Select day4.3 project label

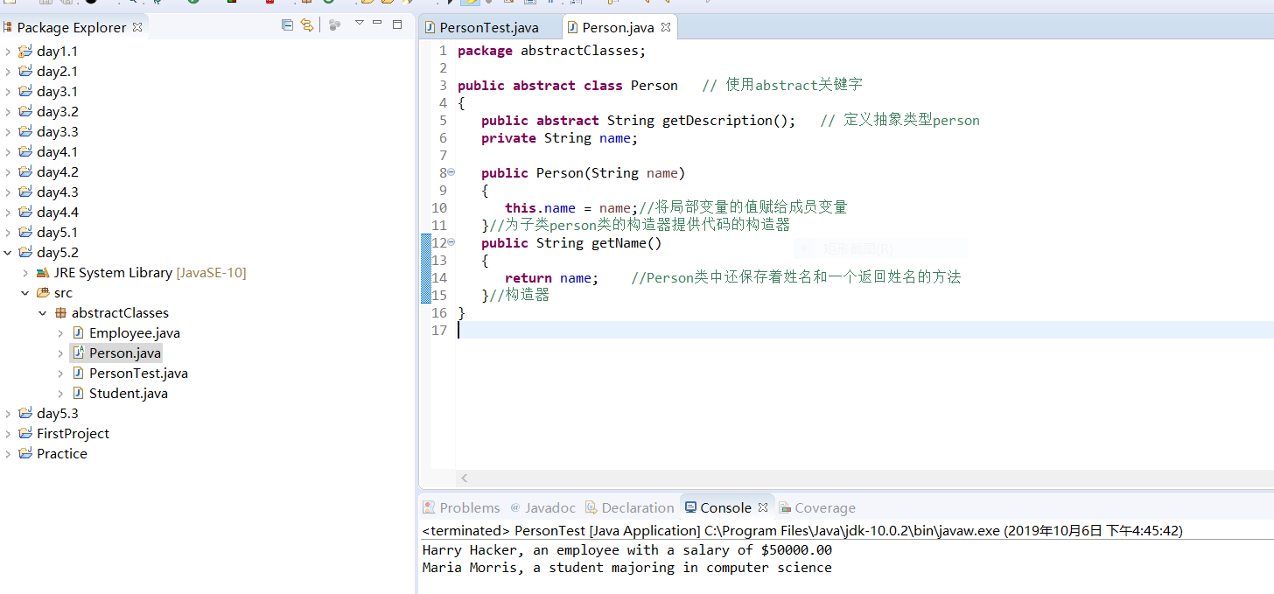(x=57, y=192)
